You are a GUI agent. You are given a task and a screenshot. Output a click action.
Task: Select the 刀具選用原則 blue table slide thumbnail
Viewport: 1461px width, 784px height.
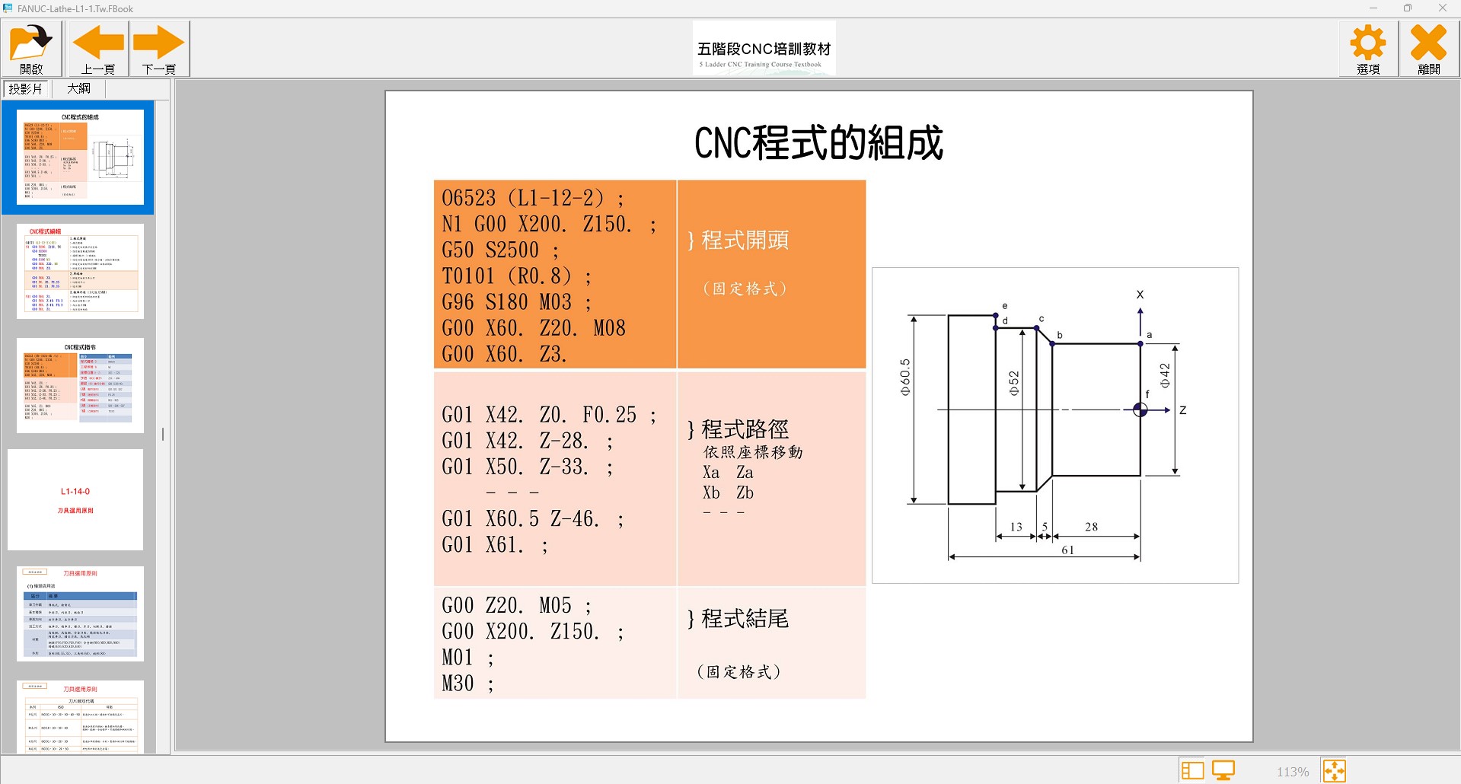(80, 613)
